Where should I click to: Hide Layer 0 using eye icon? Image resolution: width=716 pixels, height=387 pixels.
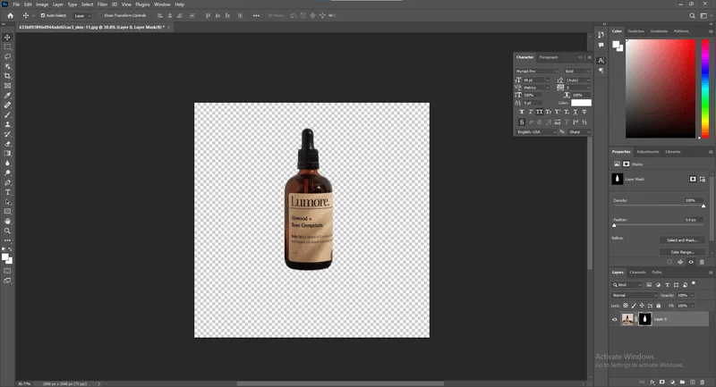tap(615, 320)
